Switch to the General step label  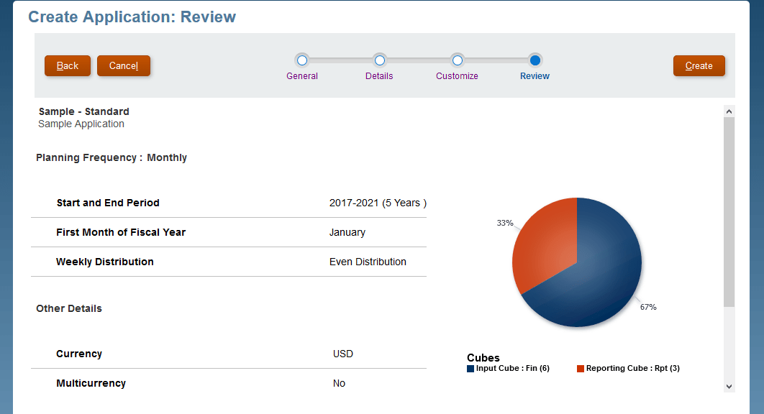(302, 75)
